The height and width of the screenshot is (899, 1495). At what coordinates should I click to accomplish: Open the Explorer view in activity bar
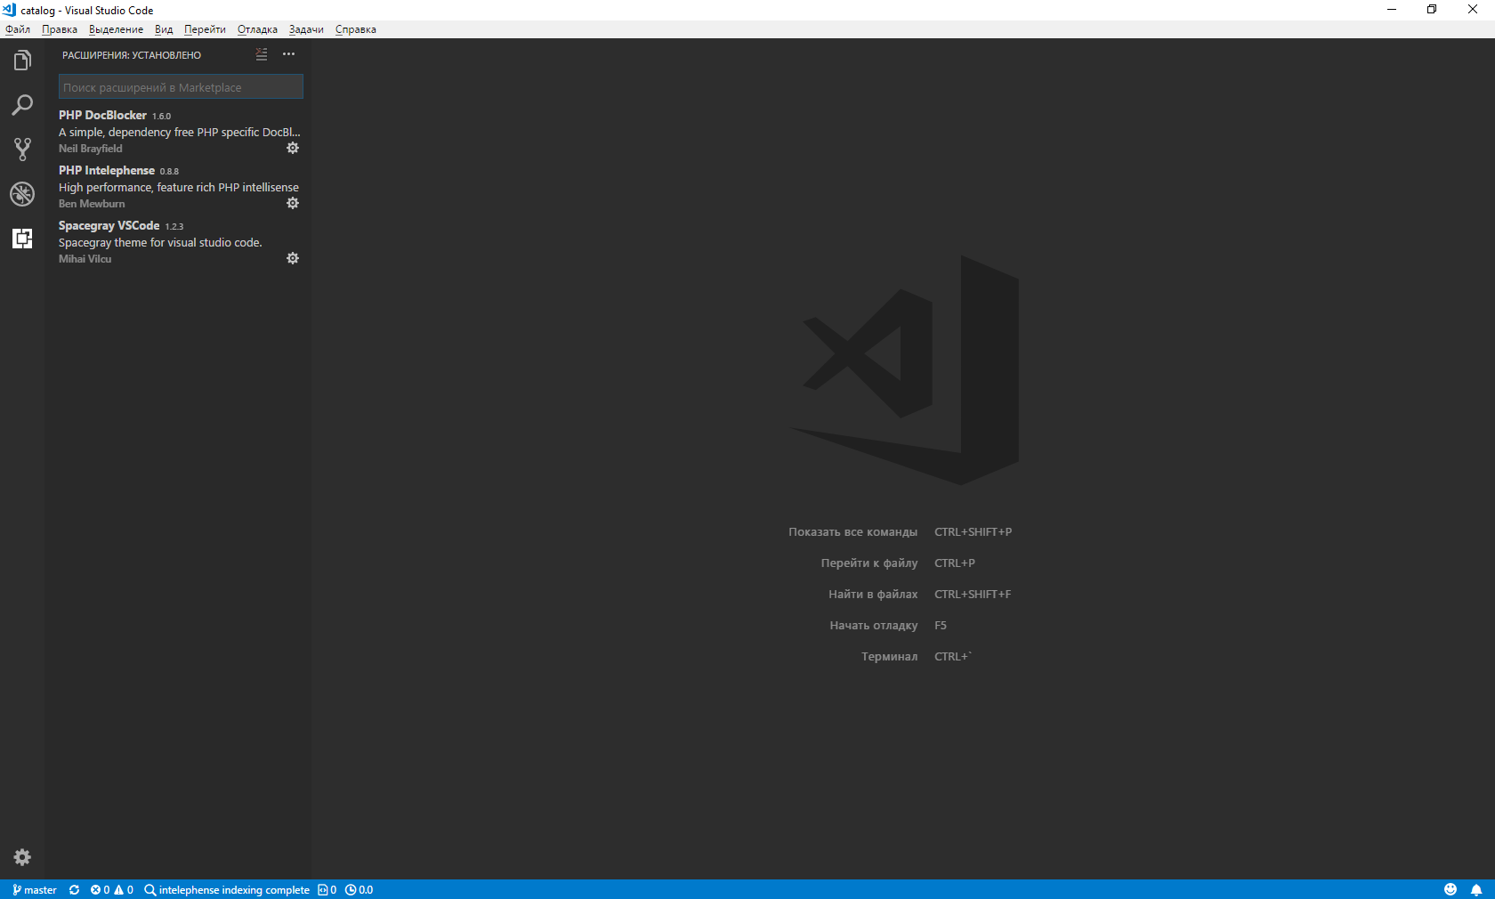point(22,61)
